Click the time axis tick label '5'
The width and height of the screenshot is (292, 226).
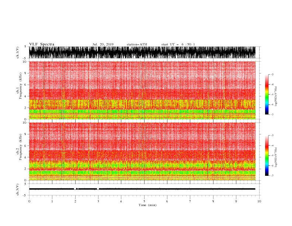coord(144,201)
